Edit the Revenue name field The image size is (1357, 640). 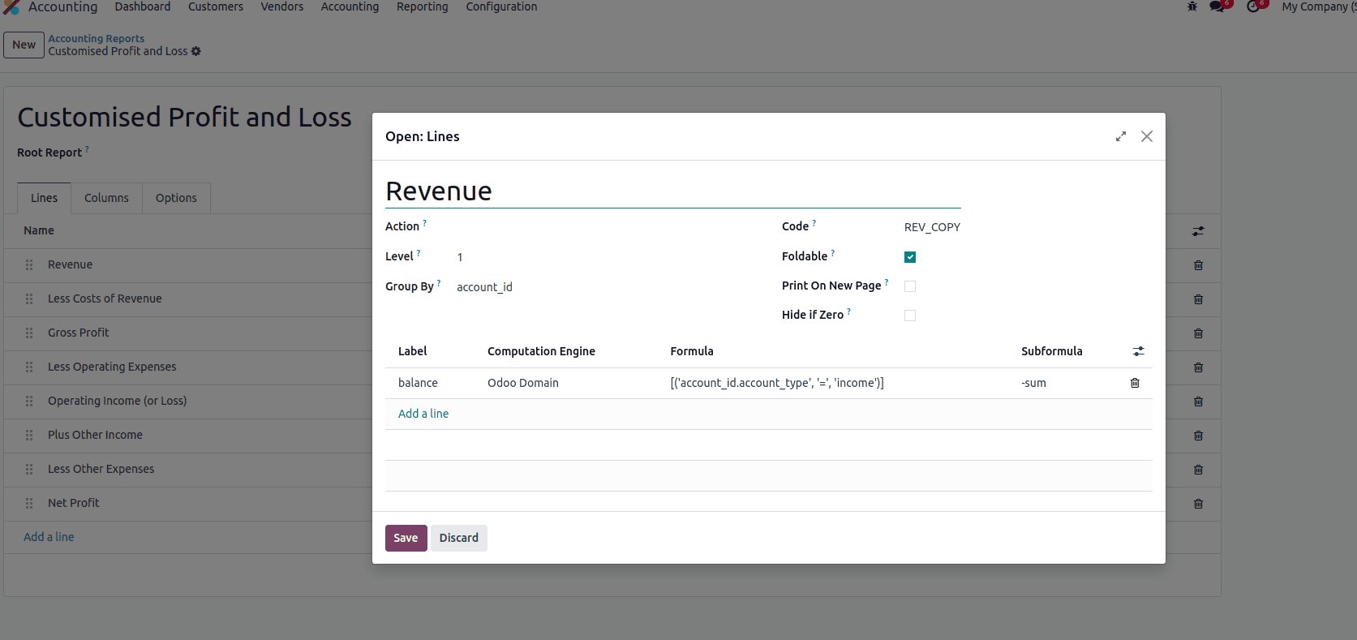[x=673, y=191]
